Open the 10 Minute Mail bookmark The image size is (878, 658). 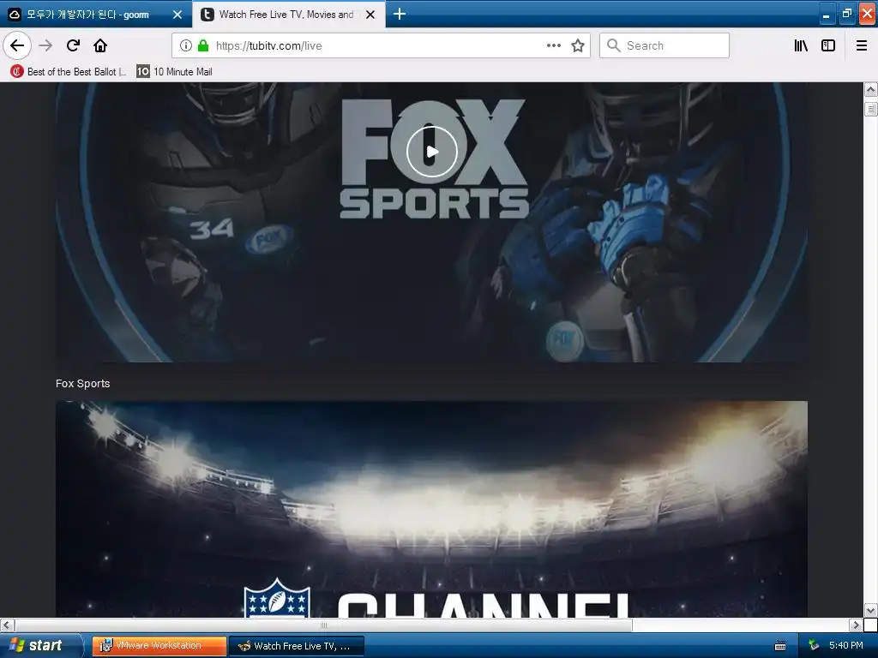pos(174,72)
